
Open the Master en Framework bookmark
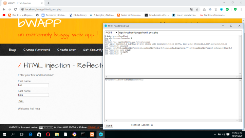[x=212, y=15]
